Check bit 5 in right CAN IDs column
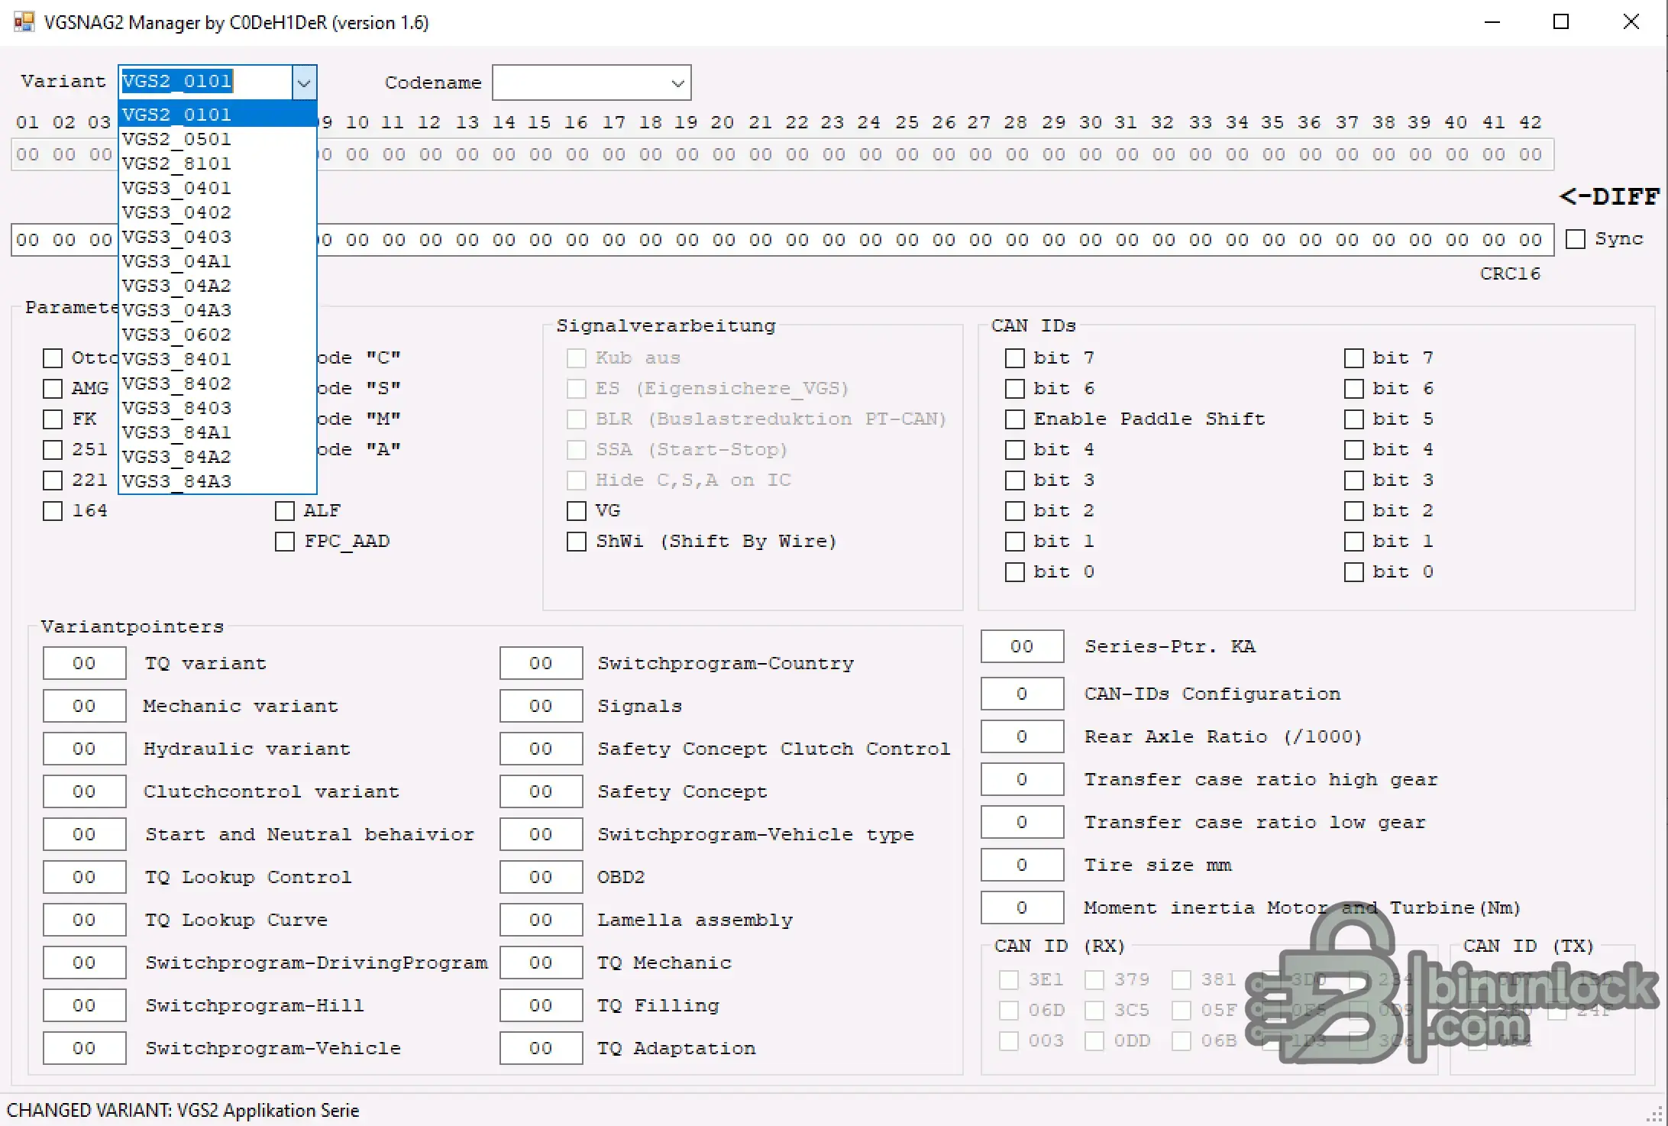This screenshot has height=1126, width=1668. tap(1354, 419)
